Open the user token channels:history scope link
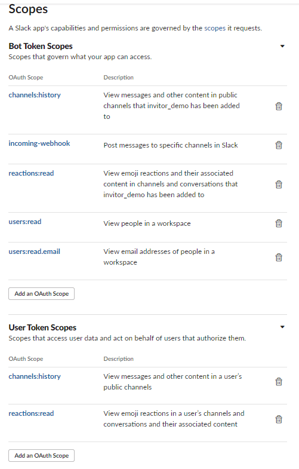Screen dimensions: 299x469 [x=35, y=376]
